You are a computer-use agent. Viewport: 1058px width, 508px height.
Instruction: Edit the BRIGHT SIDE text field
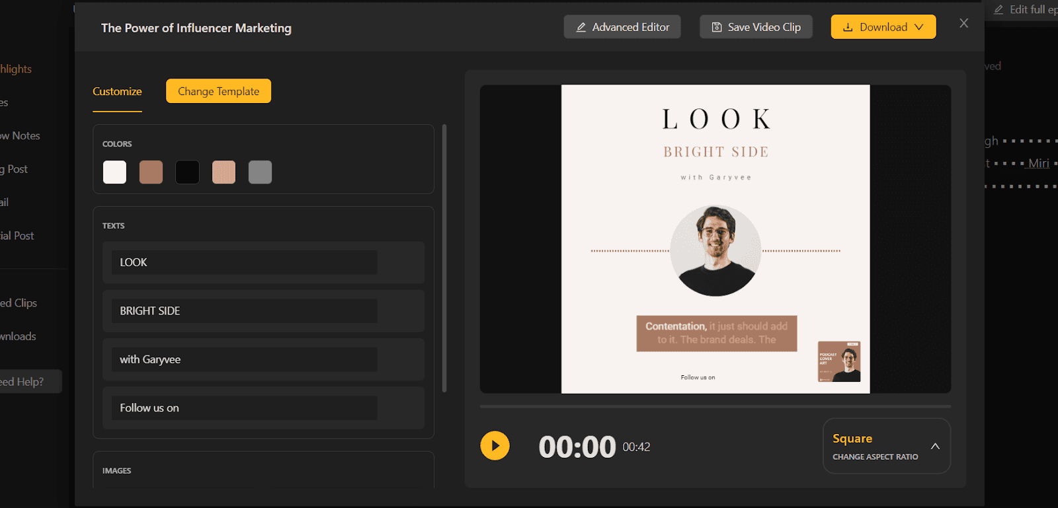[x=245, y=310]
